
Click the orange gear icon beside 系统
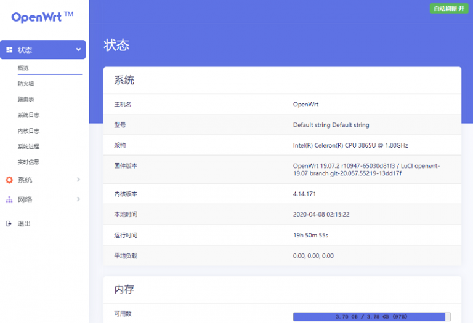(9, 180)
